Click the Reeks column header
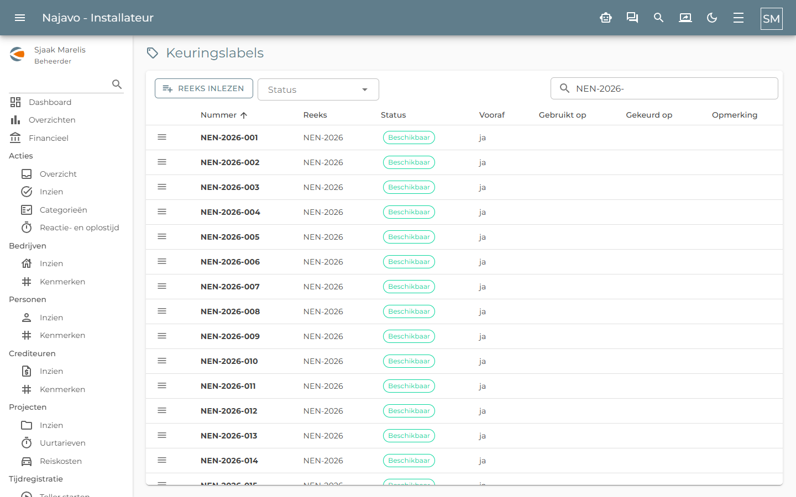Viewport: 796px width, 497px height. (x=315, y=115)
